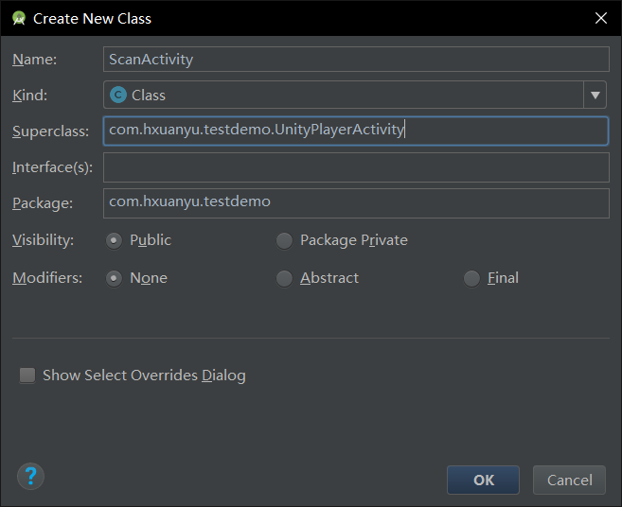Click the Create New Class title text
This screenshot has height=507, width=622.
(92, 18)
